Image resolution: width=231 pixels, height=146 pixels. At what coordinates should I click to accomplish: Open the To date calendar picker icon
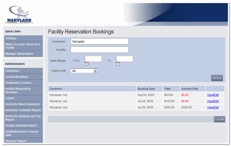coord(118,64)
